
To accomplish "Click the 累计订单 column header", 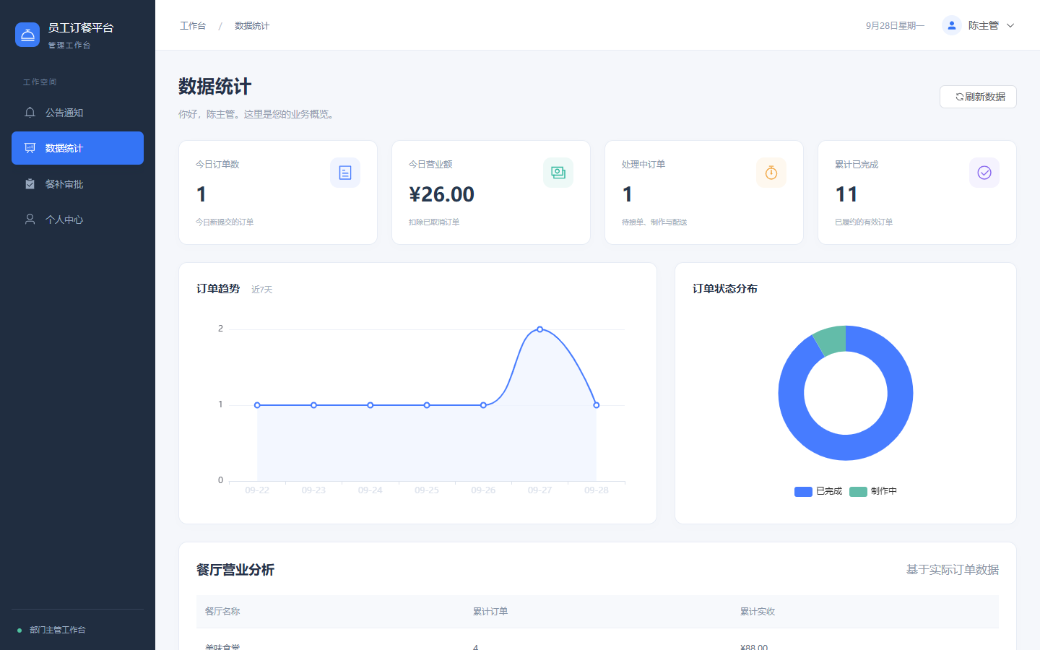I will [x=490, y=611].
